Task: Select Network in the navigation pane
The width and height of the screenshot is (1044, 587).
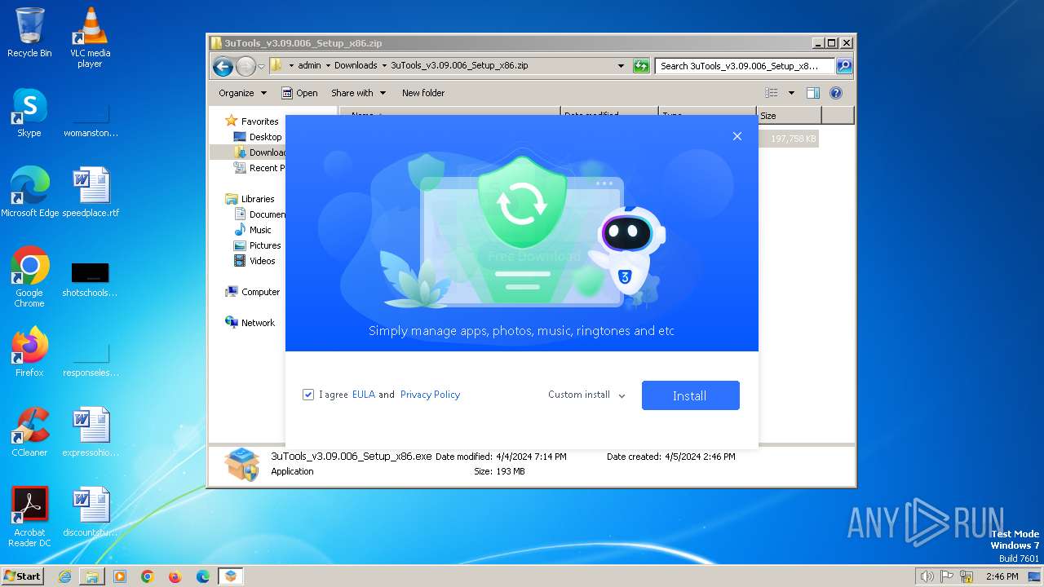Action: [x=250, y=323]
